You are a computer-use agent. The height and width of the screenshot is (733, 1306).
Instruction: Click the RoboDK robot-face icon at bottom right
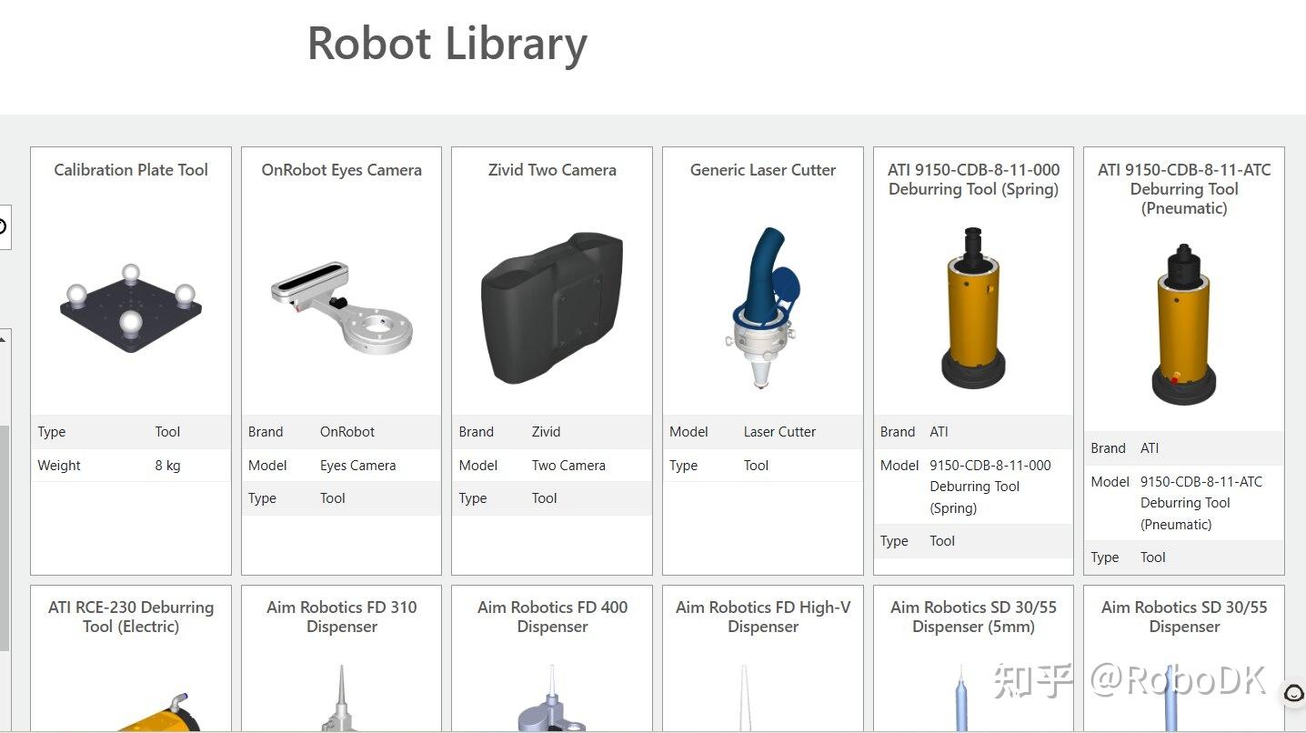[x=1294, y=691]
